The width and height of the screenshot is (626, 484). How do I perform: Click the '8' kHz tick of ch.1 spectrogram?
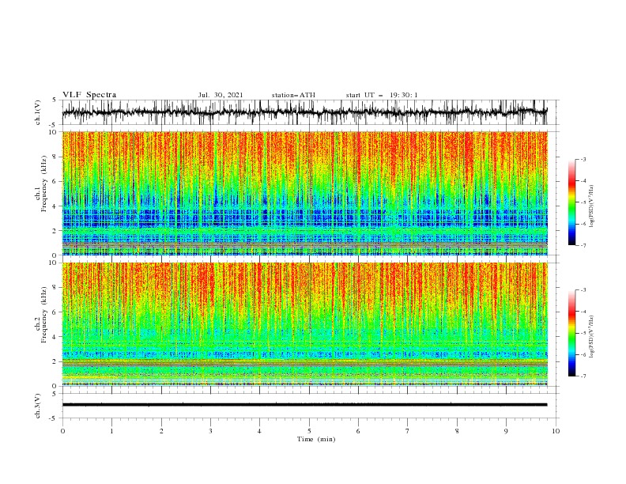pos(55,157)
